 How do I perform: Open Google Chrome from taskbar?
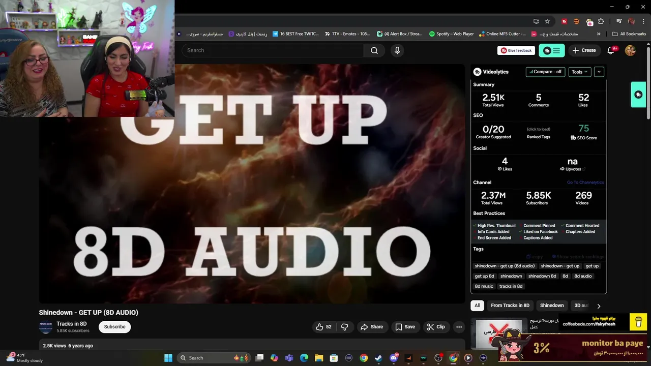click(364, 358)
